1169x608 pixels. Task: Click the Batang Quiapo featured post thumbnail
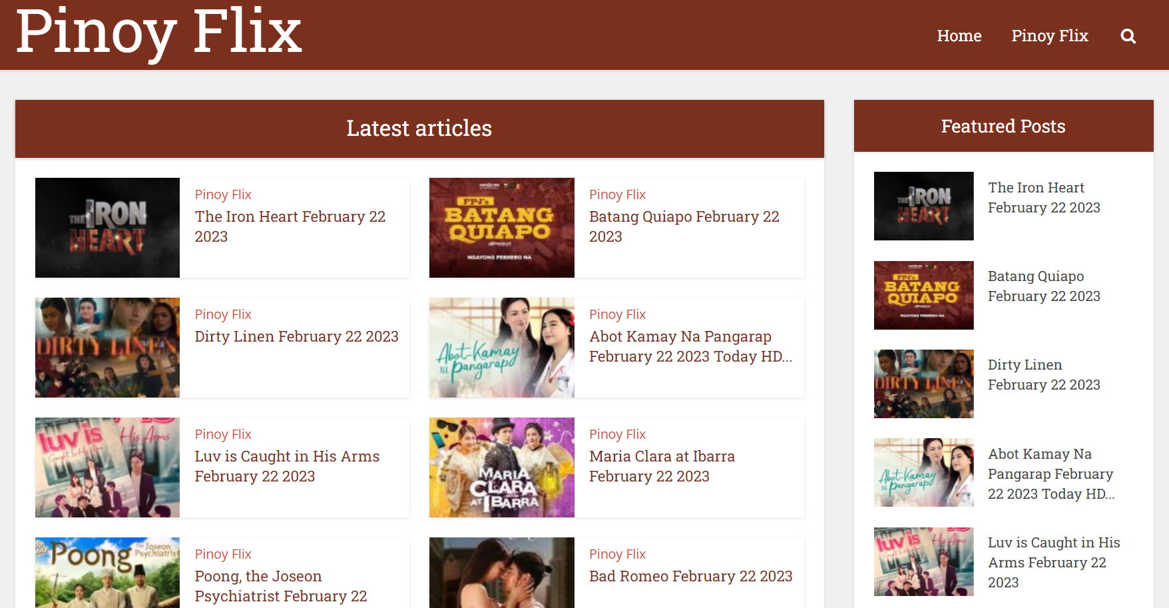click(x=923, y=295)
